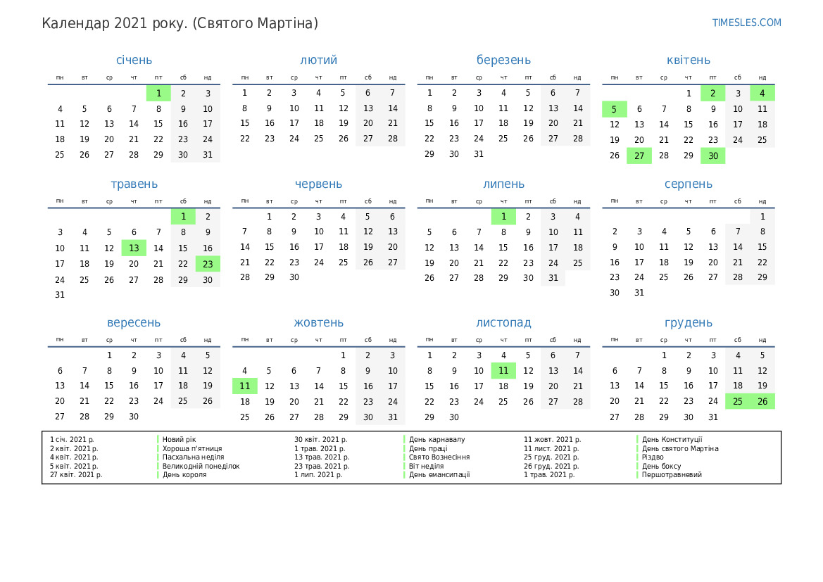
Task: Select date 14 in лютий
Action: tap(393, 108)
